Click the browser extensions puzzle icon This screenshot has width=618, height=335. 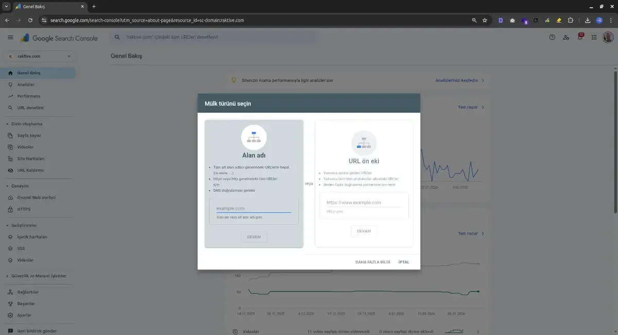570,20
